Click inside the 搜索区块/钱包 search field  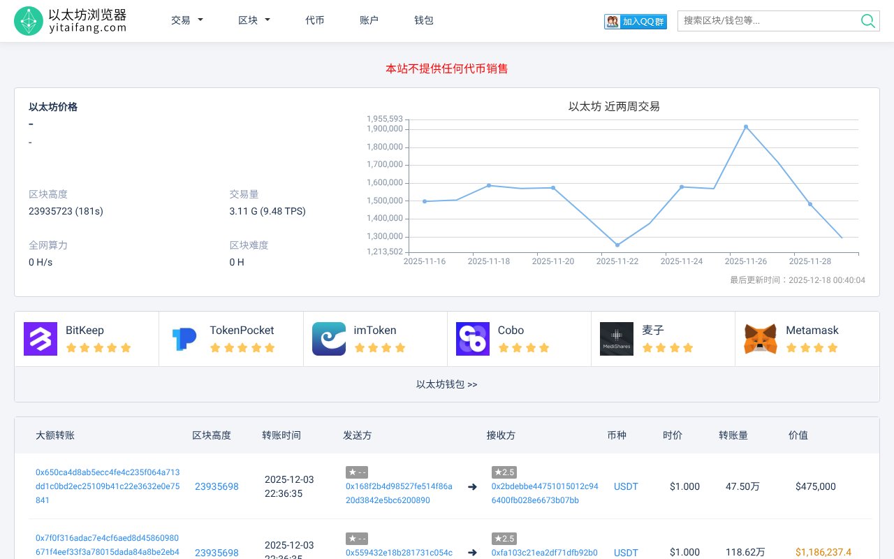pyautogui.click(x=768, y=21)
